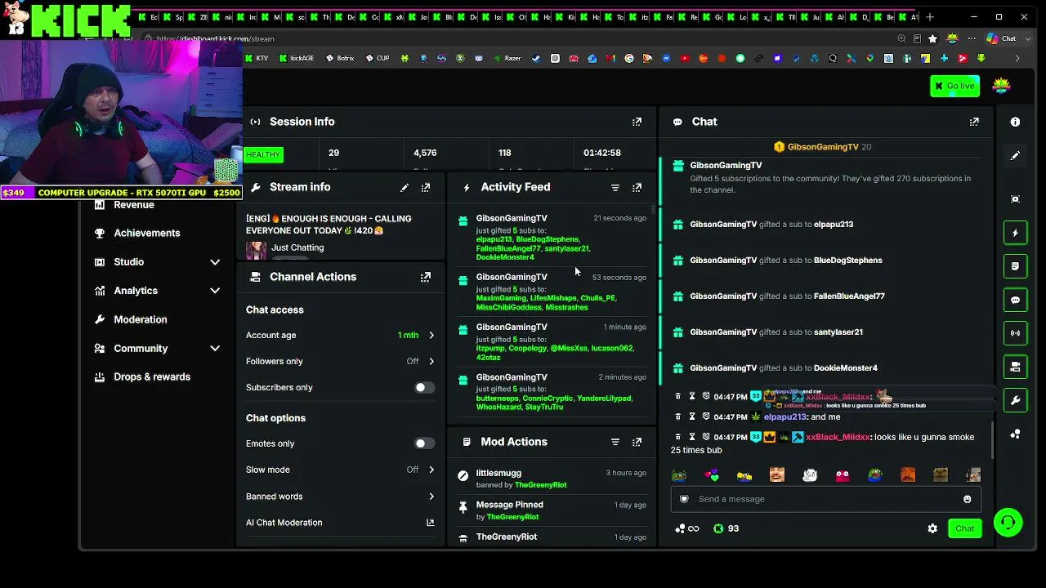Image resolution: width=1046 pixels, height=588 pixels.
Task: Open Followers only setting arrow
Action: pyautogui.click(x=431, y=361)
